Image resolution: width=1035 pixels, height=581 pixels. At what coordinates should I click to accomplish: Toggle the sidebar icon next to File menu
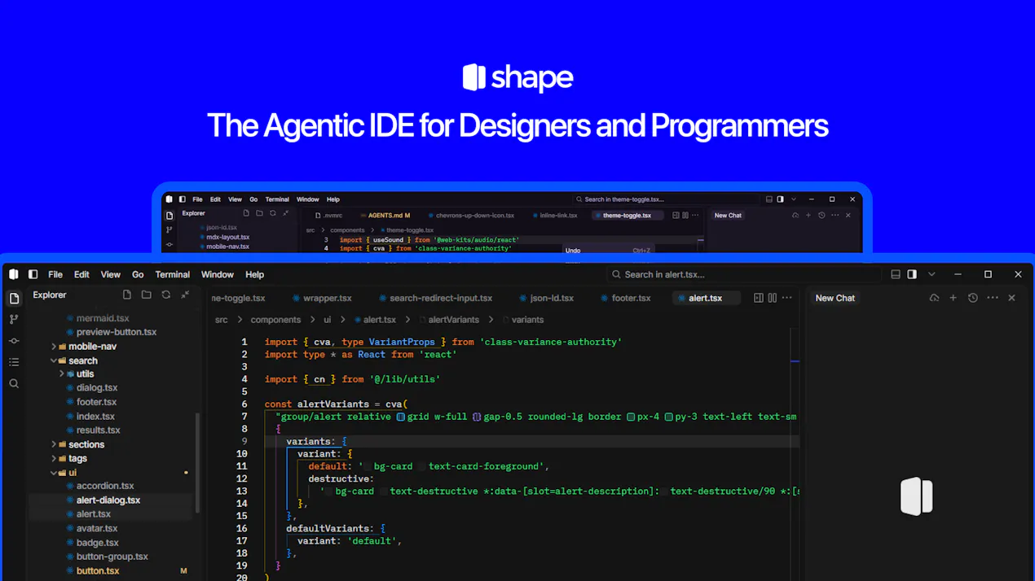coord(33,275)
